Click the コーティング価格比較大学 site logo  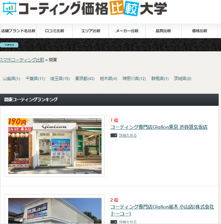[85, 9]
